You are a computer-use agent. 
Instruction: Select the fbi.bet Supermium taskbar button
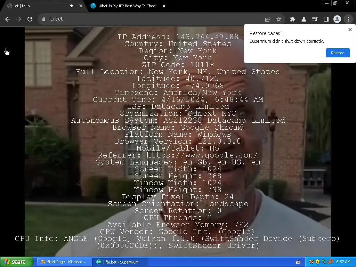[x=120, y=262]
